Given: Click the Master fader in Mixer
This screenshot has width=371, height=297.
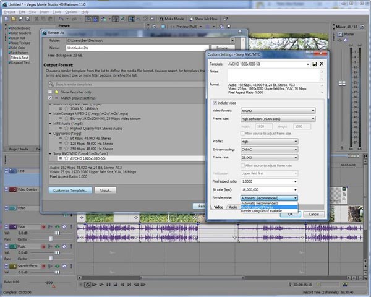Looking at the screenshot, I should point(342,84).
